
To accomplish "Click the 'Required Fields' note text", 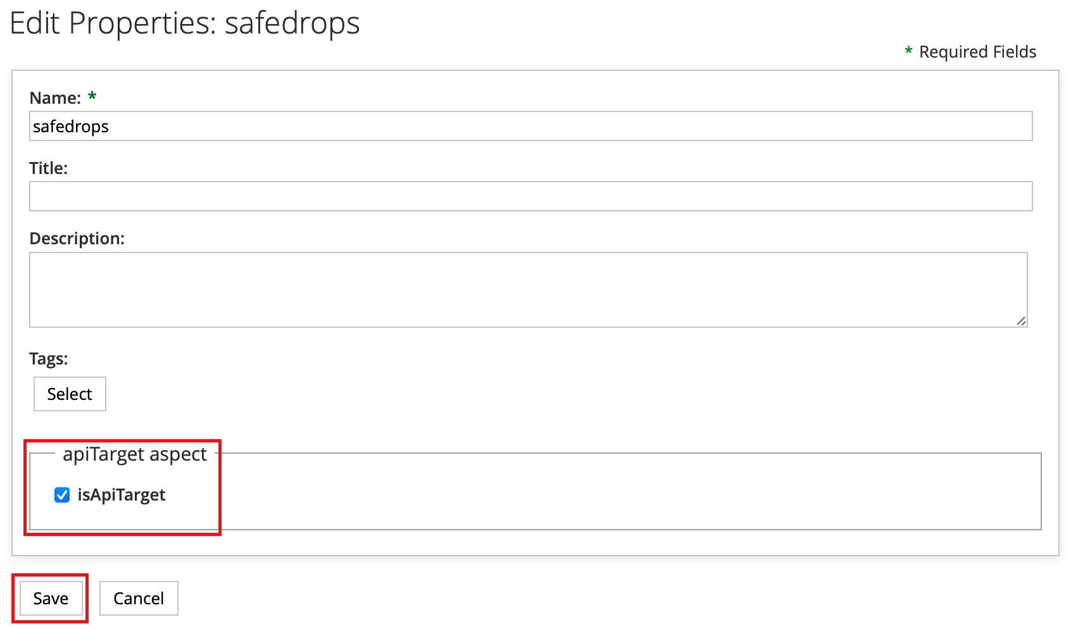I will pos(977,52).
